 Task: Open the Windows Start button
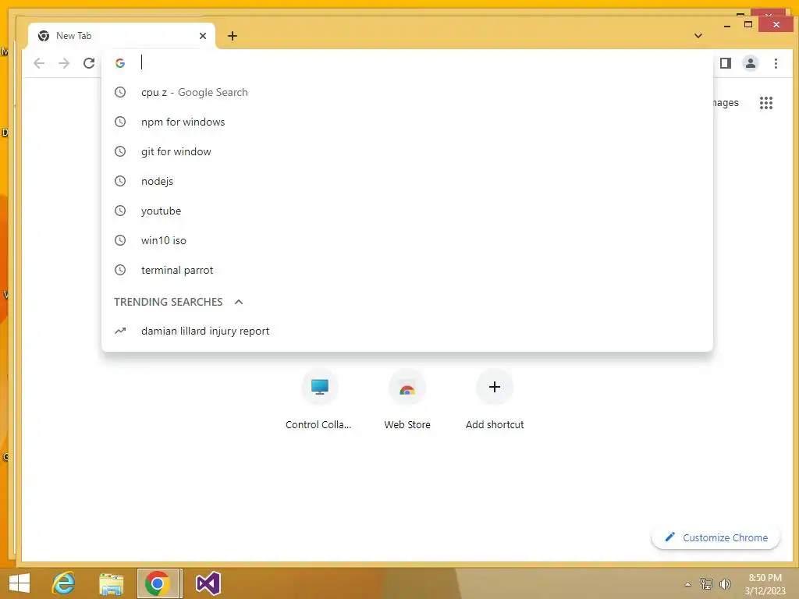(x=20, y=583)
